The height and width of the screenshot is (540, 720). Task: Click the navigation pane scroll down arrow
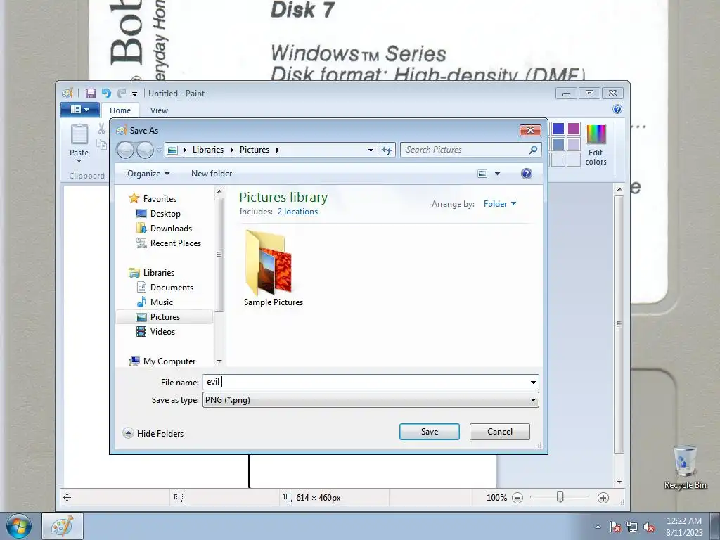tap(219, 361)
